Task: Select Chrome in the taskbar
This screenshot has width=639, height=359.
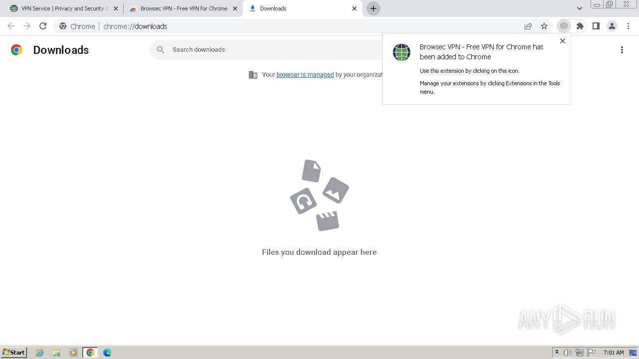Action: 90,353
